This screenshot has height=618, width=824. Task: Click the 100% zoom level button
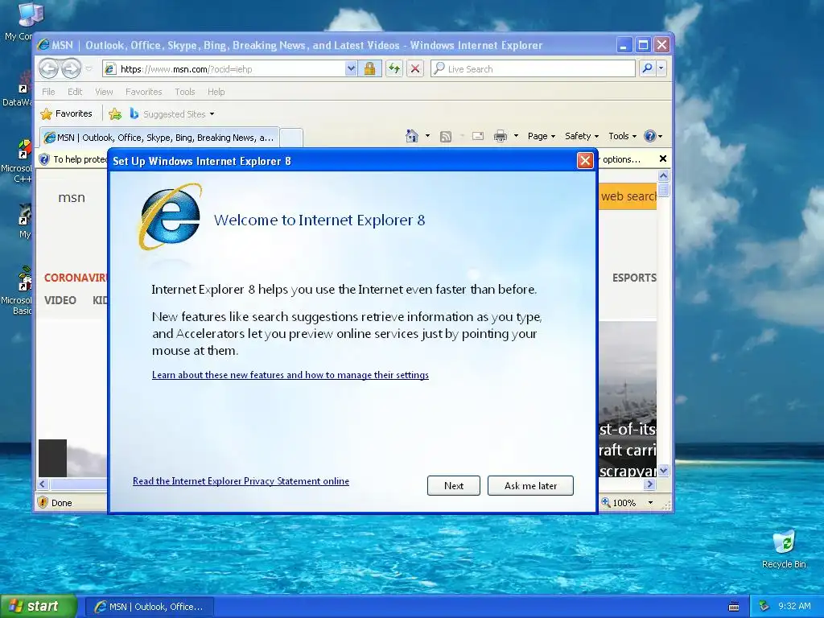[x=619, y=502]
